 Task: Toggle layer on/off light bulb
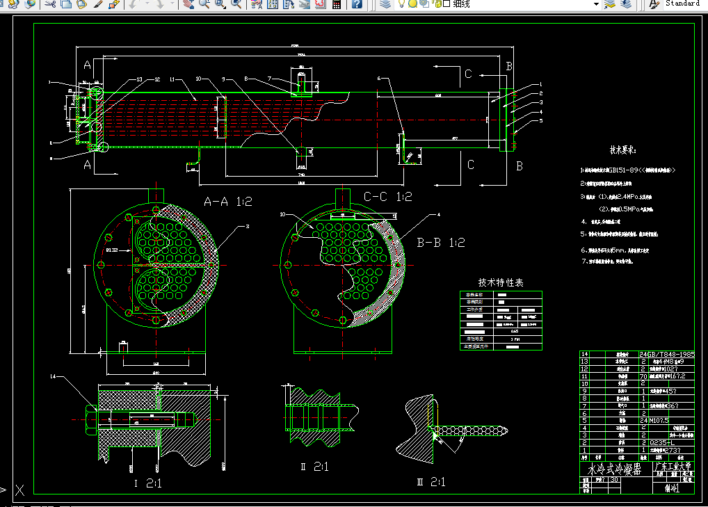pos(401,3)
